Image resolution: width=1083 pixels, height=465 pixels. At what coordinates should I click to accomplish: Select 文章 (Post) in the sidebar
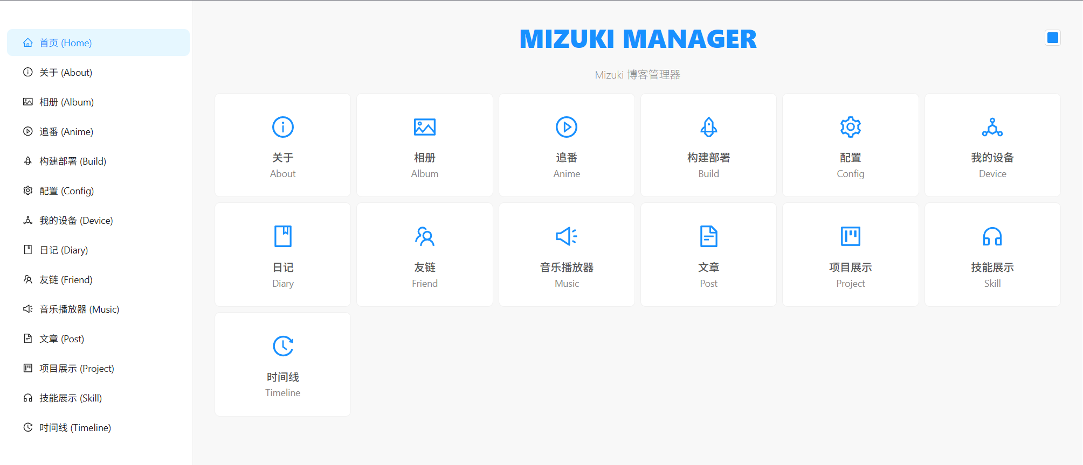point(98,339)
